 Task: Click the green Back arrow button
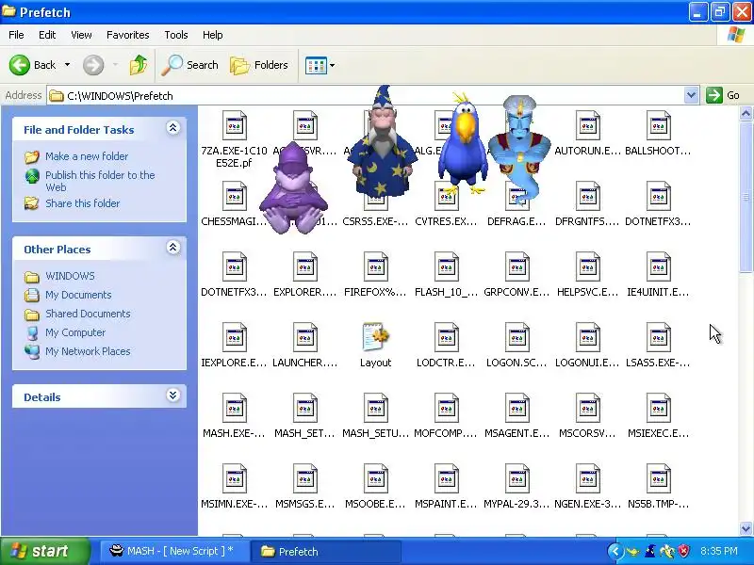tap(20, 65)
